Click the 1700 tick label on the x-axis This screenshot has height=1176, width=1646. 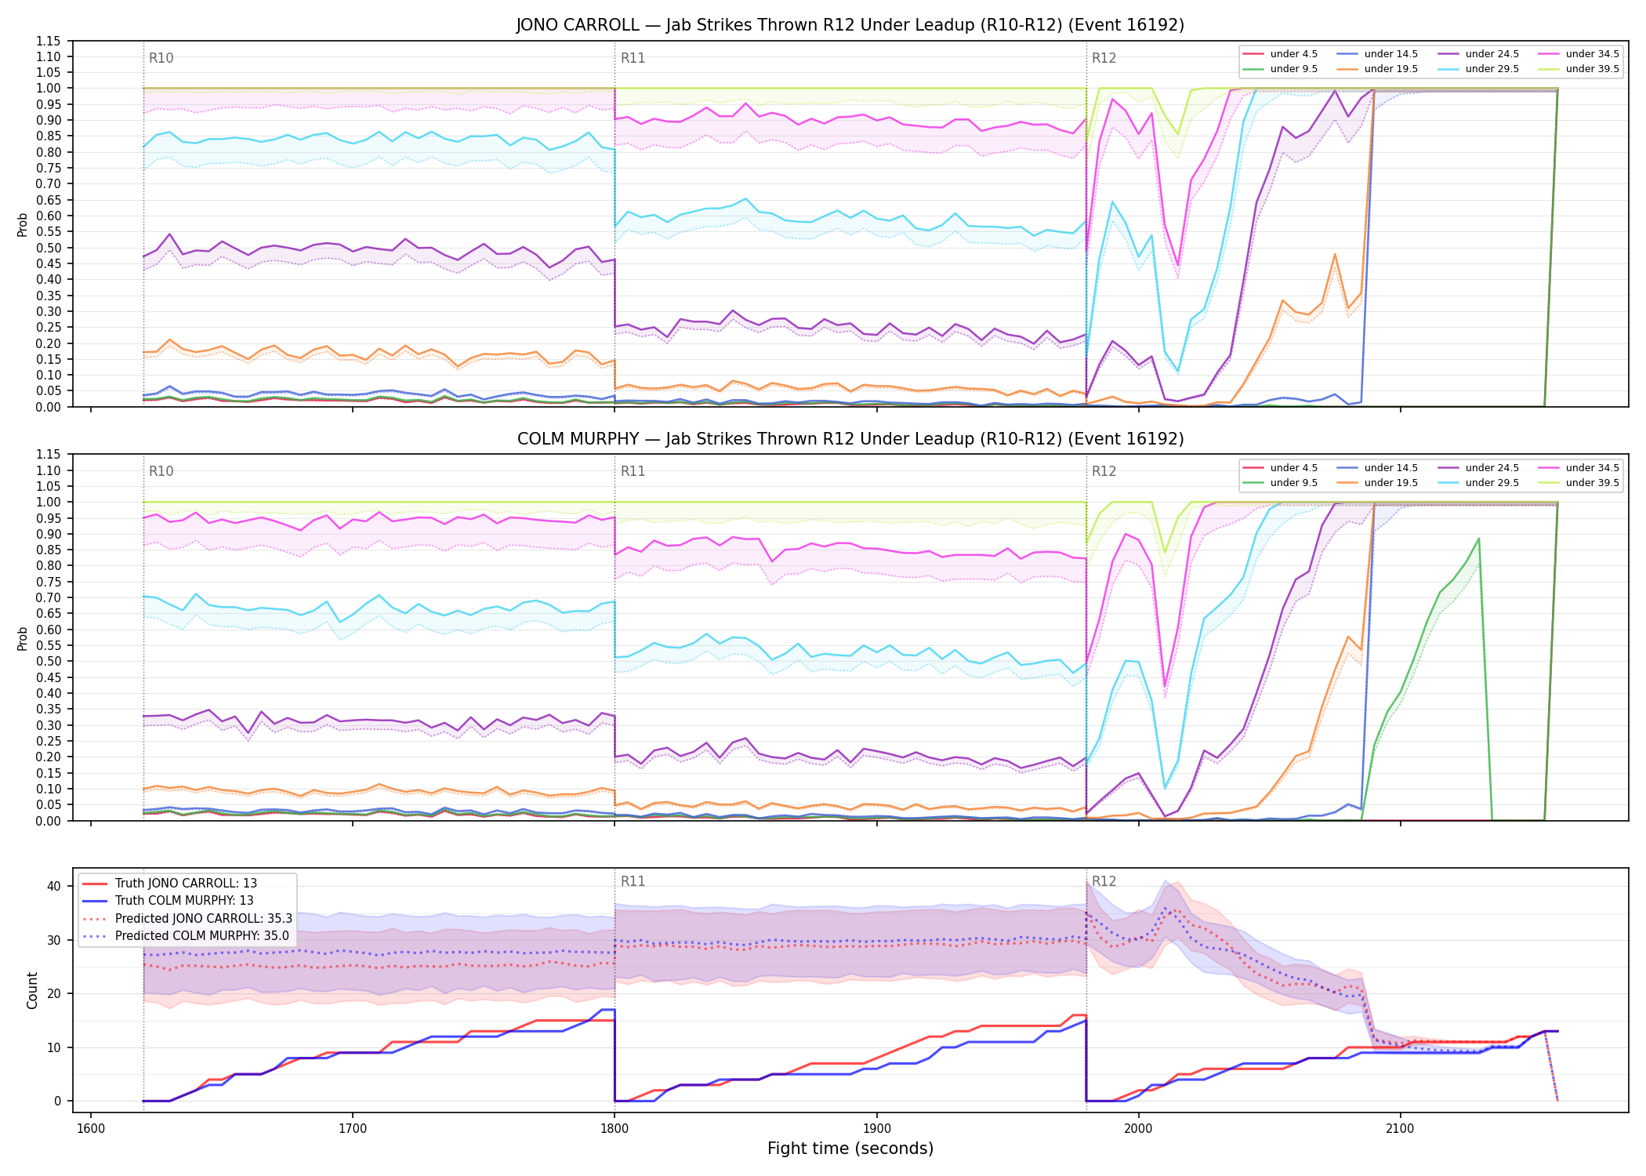click(x=353, y=1128)
